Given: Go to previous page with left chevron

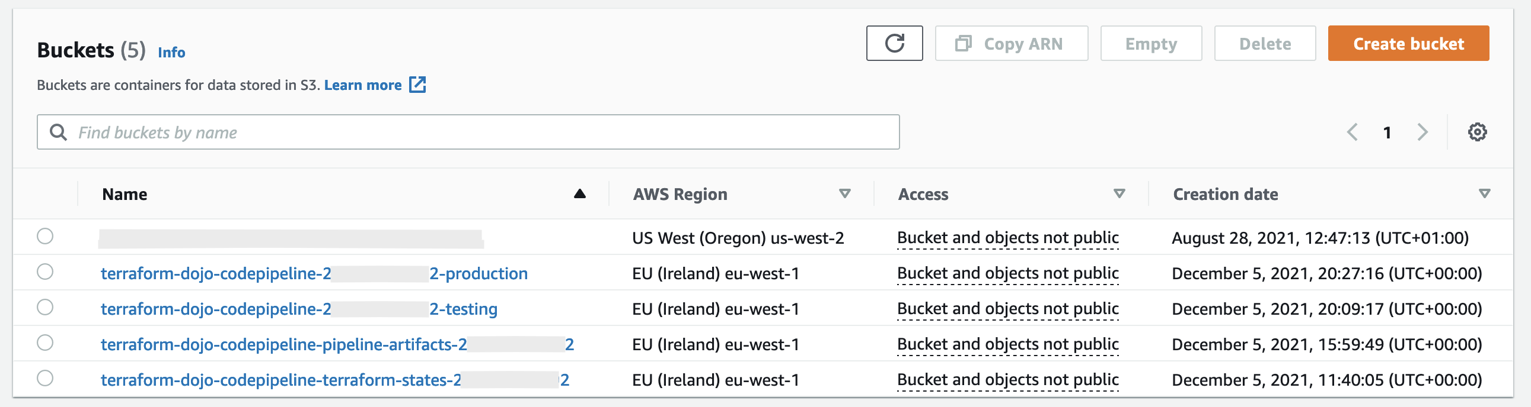Looking at the screenshot, I should (1352, 132).
